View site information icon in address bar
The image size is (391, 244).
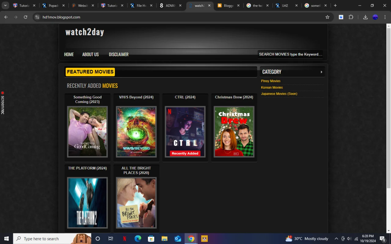coord(37,17)
